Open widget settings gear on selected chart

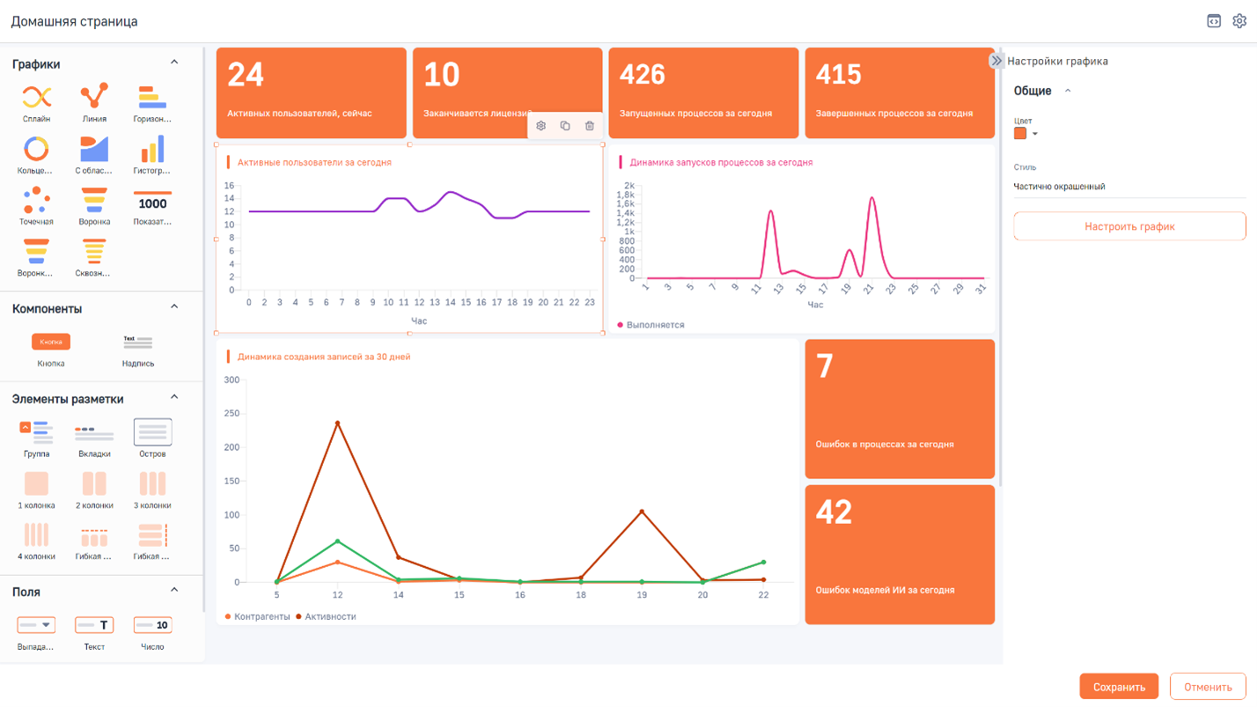[540, 126]
